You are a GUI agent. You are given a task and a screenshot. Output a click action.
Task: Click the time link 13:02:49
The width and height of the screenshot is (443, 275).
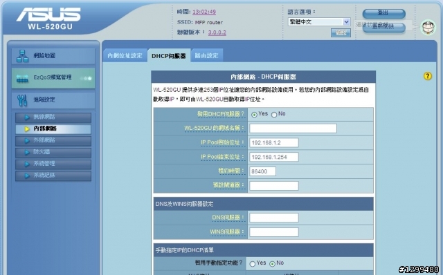pyautogui.click(x=204, y=12)
